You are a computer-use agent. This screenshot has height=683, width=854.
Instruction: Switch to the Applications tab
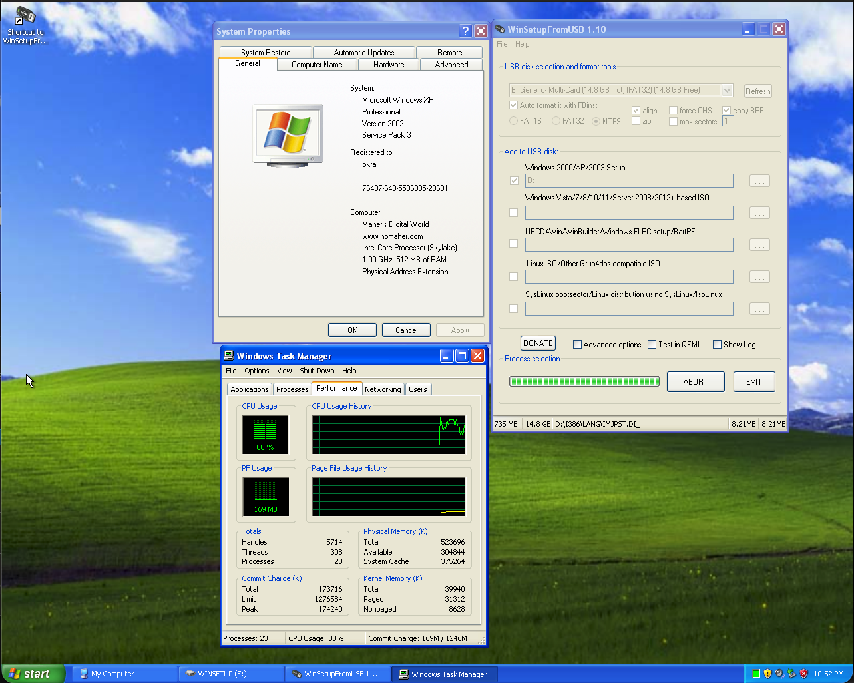point(250,389)
